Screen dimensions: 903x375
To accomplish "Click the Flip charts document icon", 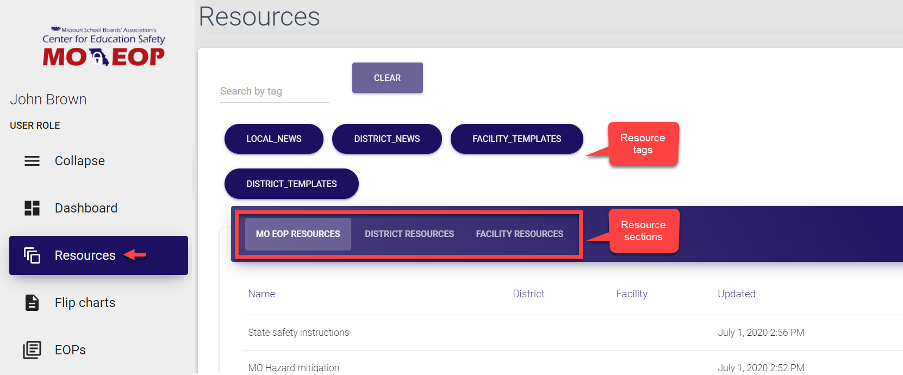I will click(x=32, y=303).
